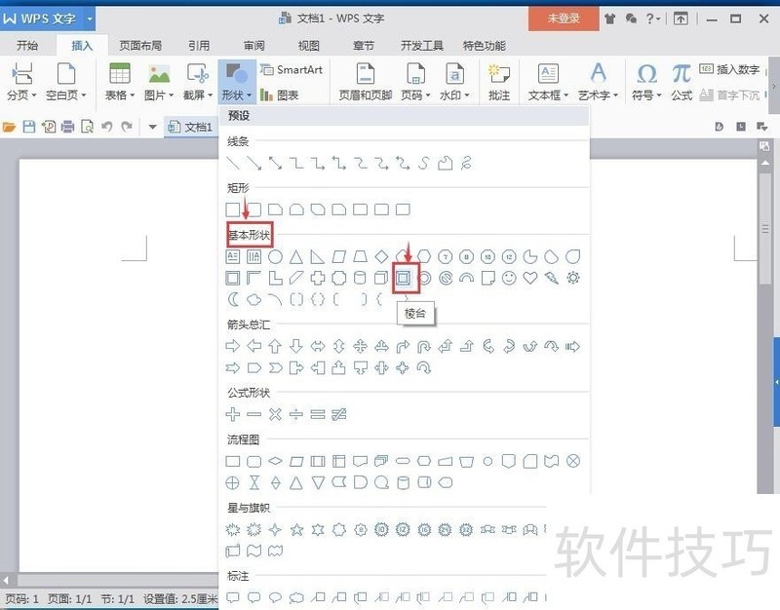Expand the 截屏 screenshot dropdown
Viewport: 780px width, 610px height.
tap(198, 81)
